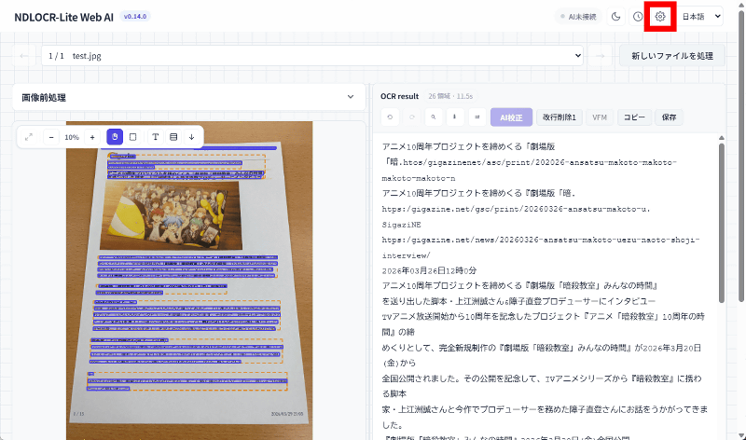
Task: Zoom out with the minus button
Action: (x=51, y=137)
